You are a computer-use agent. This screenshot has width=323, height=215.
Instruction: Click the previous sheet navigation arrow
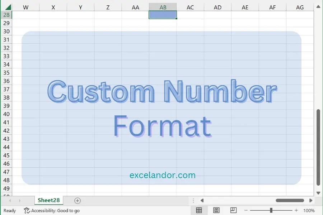tap(10, 201)
